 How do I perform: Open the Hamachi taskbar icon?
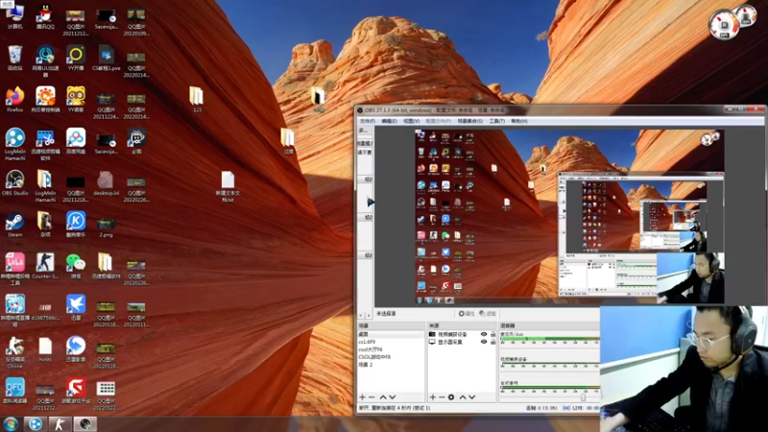tap(36, 424)
